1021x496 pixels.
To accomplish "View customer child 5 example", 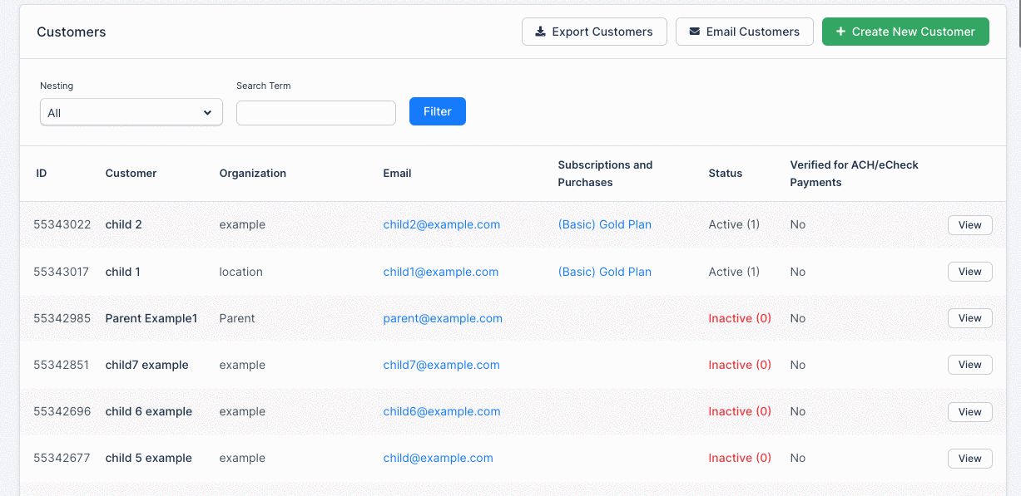I will point(970,459).
